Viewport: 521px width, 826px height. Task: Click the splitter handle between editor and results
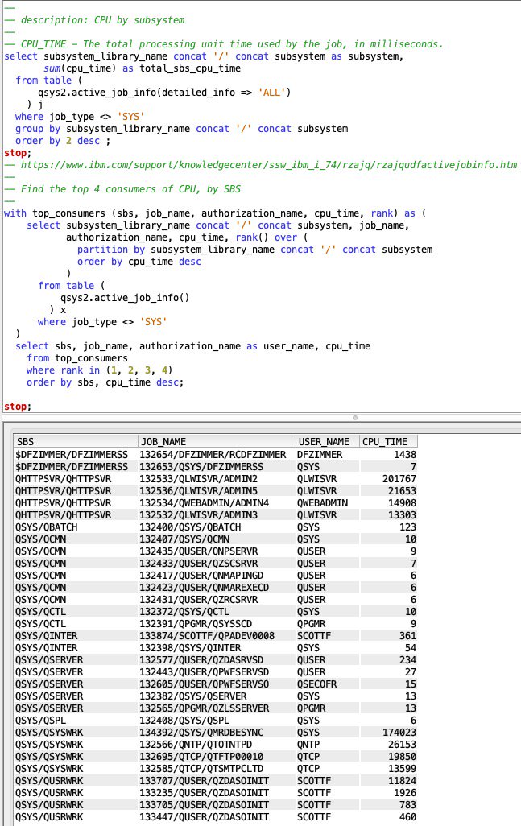point(355,418)
